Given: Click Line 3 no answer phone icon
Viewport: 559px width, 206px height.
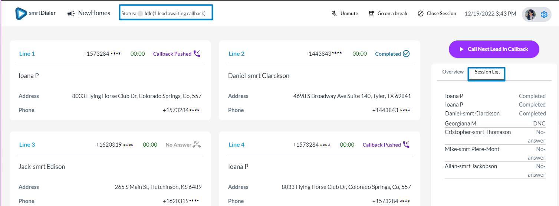Looking at the screenshot, I should click(197, 145).
